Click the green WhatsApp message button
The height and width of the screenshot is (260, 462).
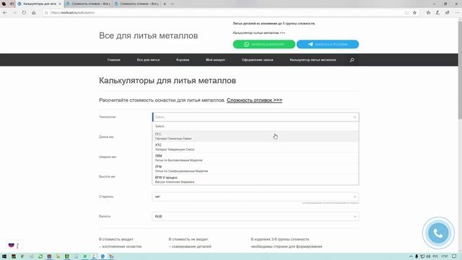tap(264, 44)
